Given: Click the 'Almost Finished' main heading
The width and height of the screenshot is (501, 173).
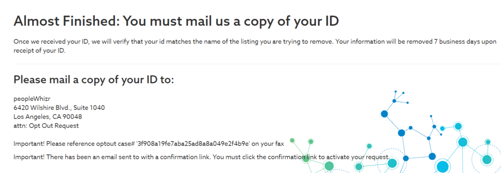Looking at the screenshot, I should [176, 22].
